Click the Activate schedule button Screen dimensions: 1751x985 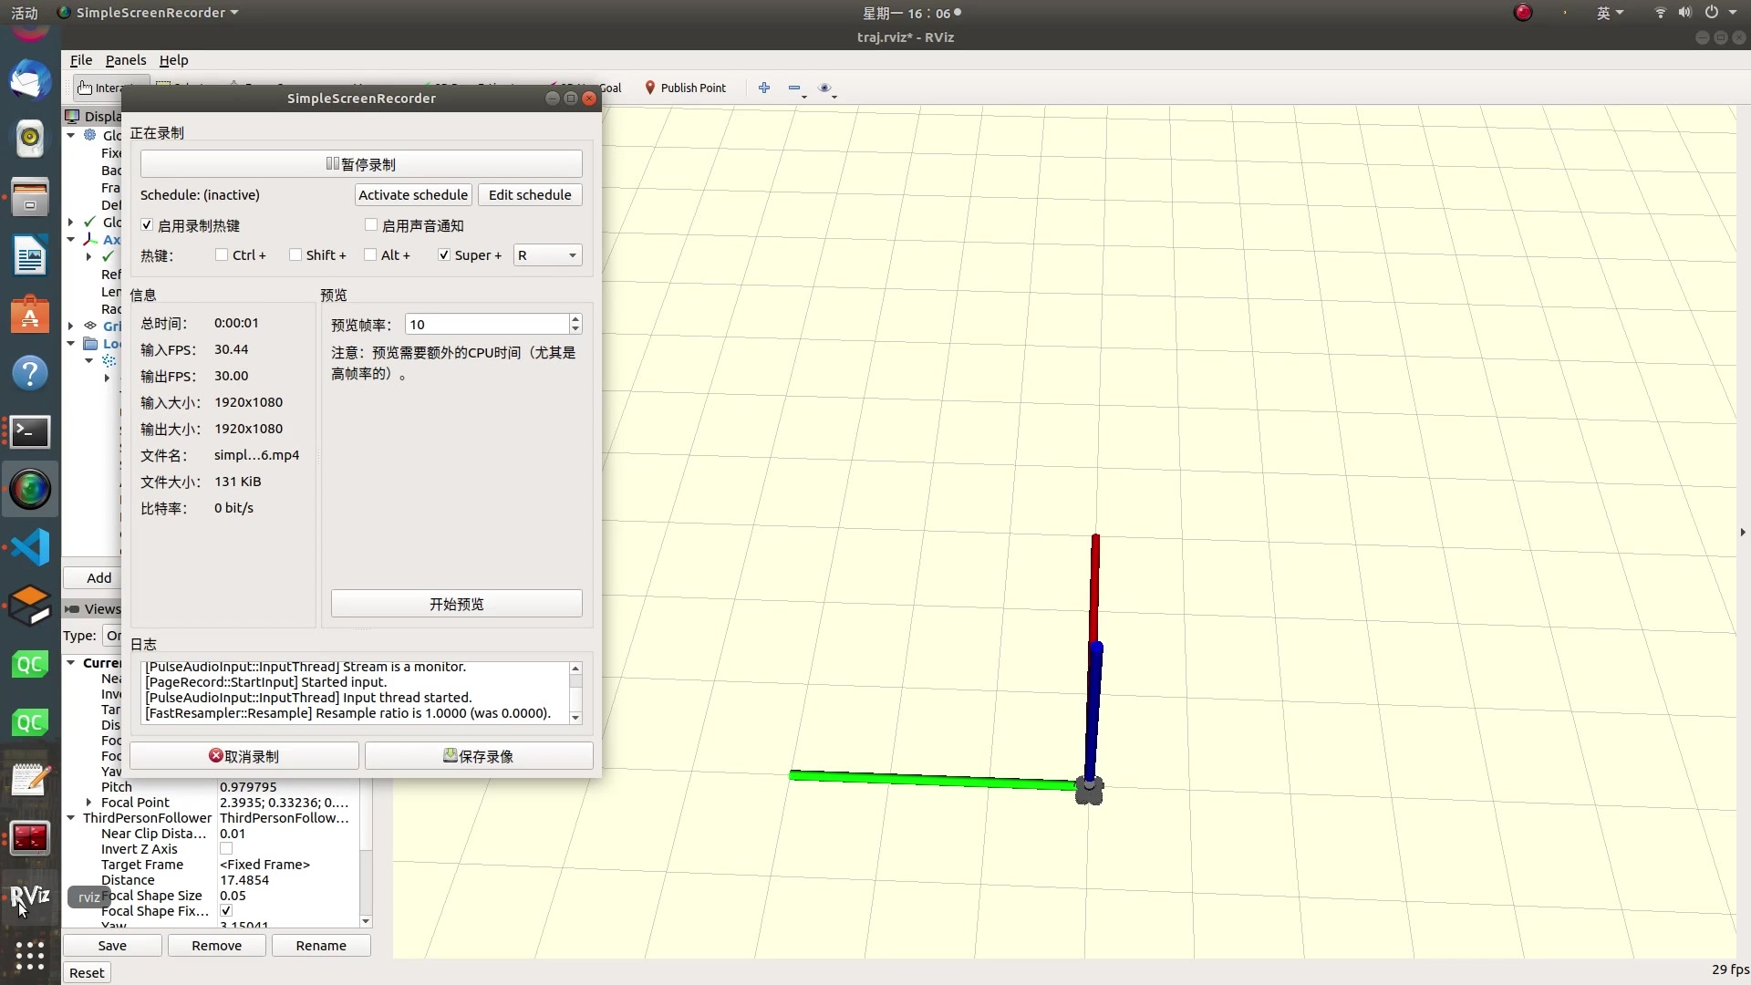[x=412, y=195]
